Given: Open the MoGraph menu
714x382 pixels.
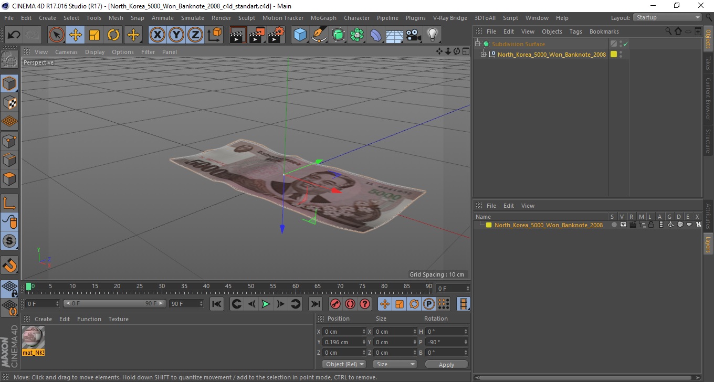Looking at the screenshot, I should (x=323, y=18).
